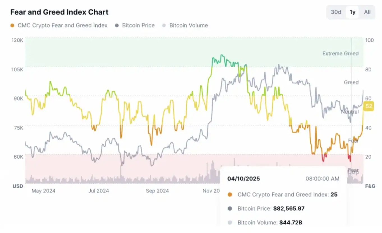The height and width of the screenshot is (233, 382).
Task: Click the $82,565.97 Bitcoin Price value
Action: 289,208
